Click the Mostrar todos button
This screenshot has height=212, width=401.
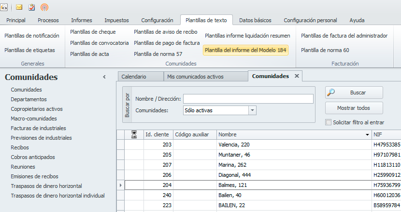(354, 107)
